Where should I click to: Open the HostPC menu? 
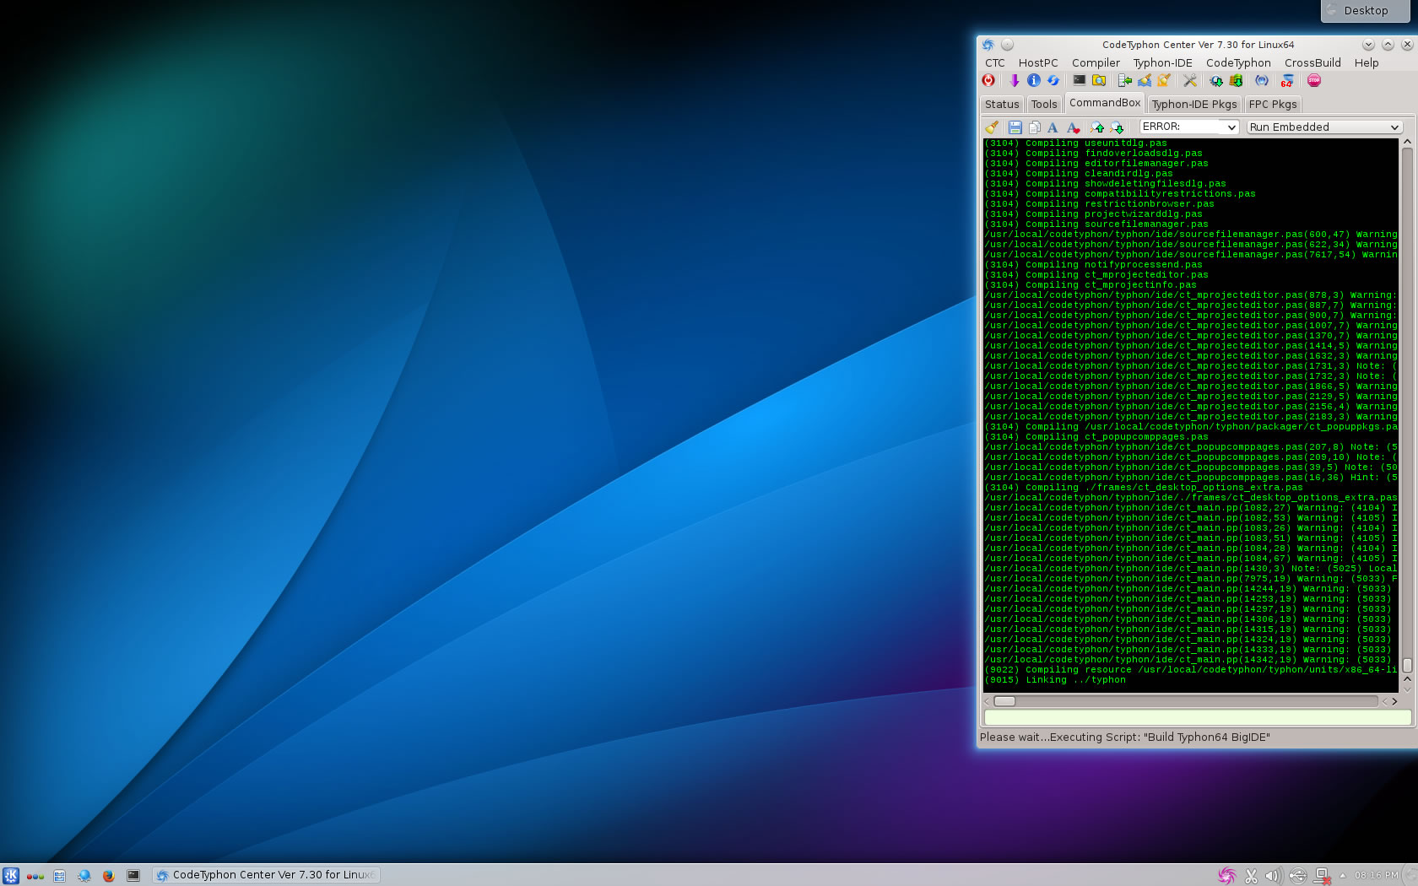tap(1038, 62)
